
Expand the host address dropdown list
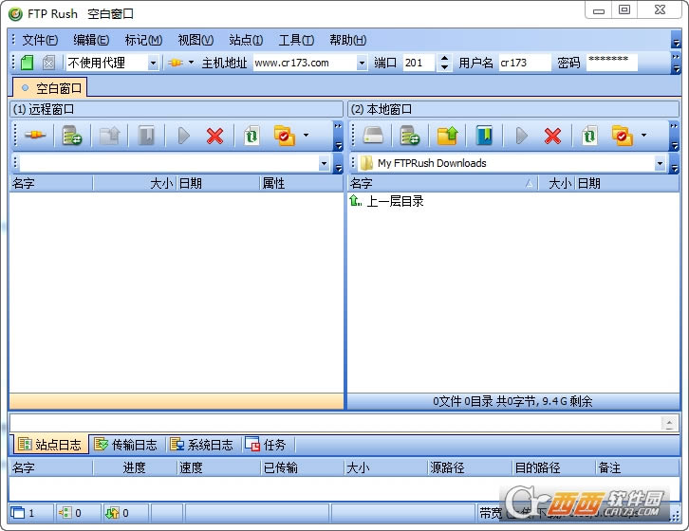coord(362,64)
